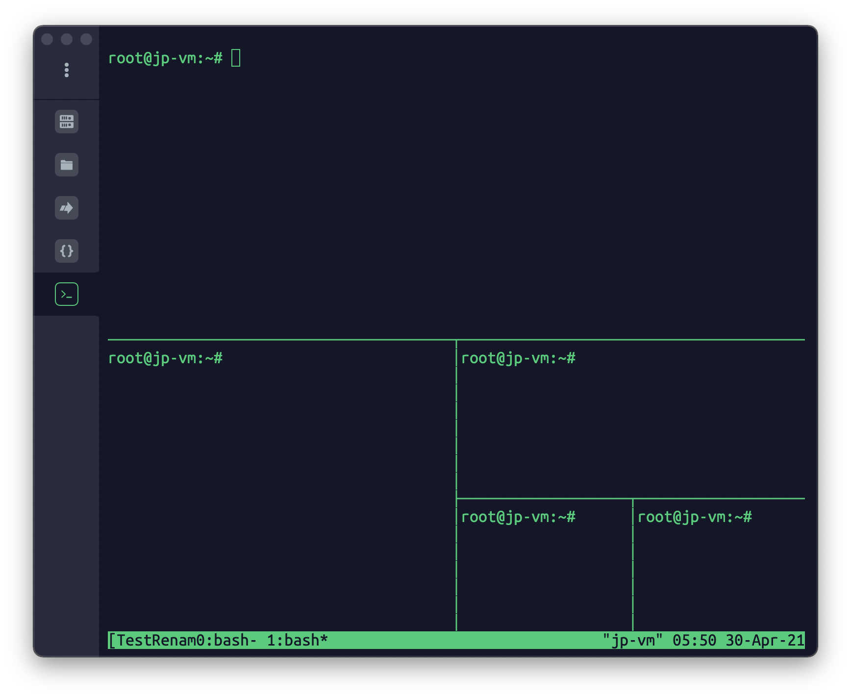This screenshot has height=698, width=851.
Task: Click the third maximize window button
Action: (86, 39)
